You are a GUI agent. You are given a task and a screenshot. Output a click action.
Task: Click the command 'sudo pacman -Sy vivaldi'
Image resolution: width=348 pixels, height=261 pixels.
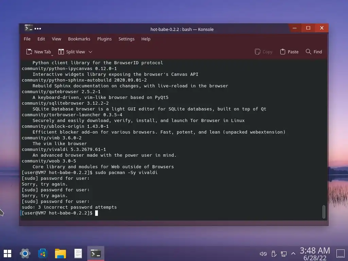126,172
